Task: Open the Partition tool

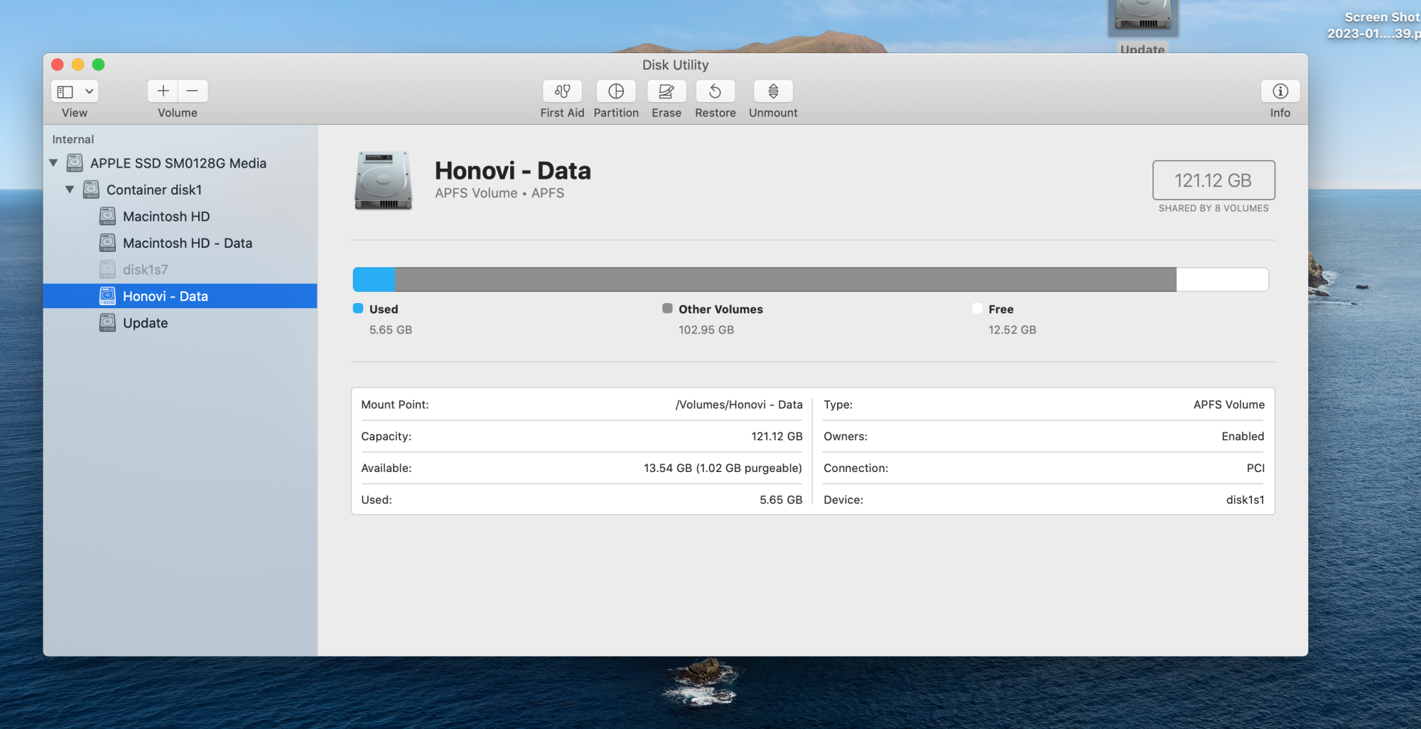Action: tap(616, 91)
